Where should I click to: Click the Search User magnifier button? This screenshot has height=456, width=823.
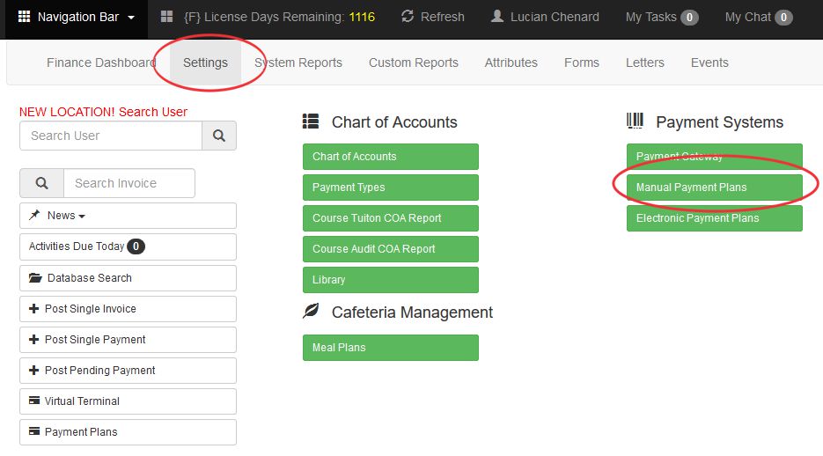[x=219, y=136]
